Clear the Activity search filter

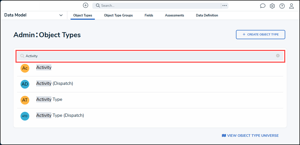(x=278, y=56)
